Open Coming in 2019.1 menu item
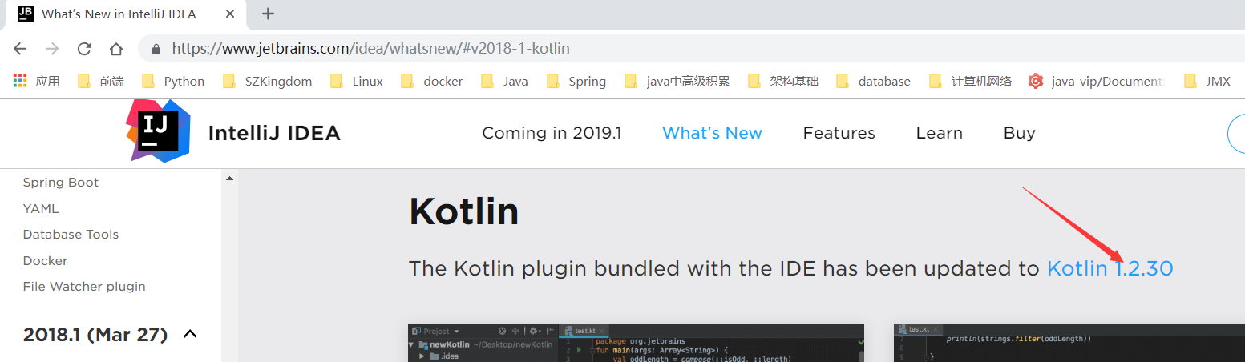1245x362 pixels. pos(552,133)
